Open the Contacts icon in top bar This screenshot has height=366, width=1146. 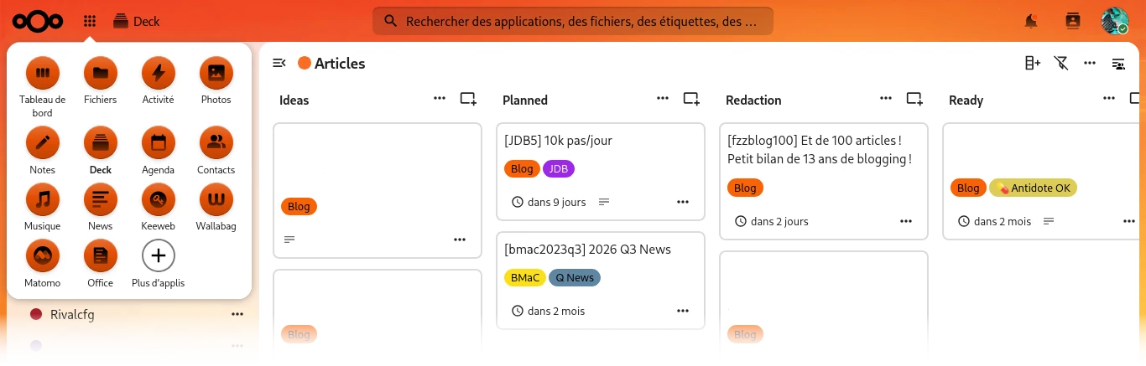(x=1072, y=21)
